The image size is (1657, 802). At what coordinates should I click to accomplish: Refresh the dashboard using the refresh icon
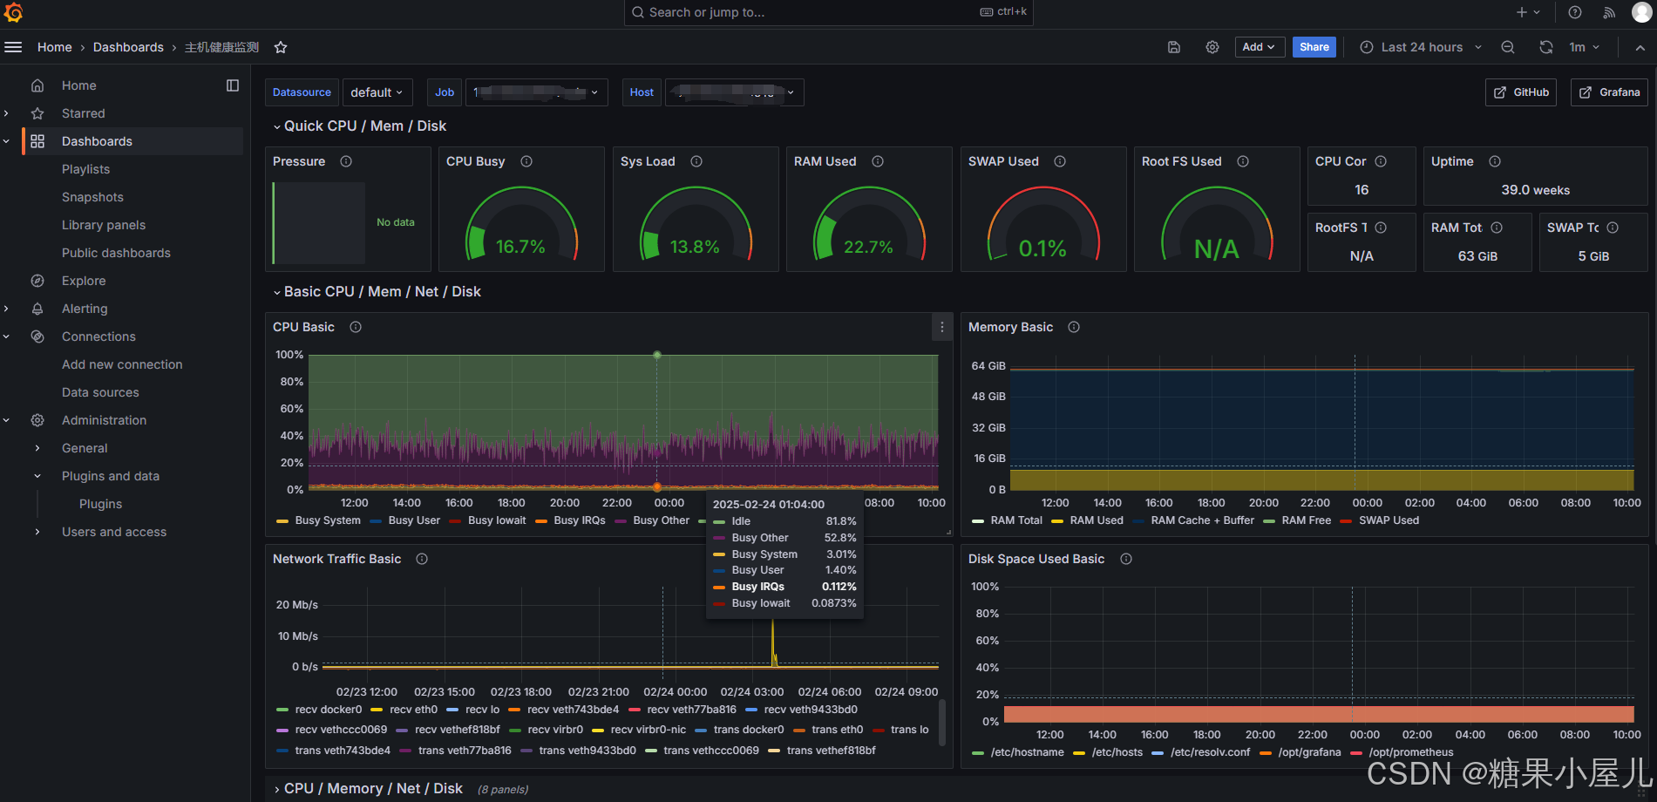[1546, 47]
